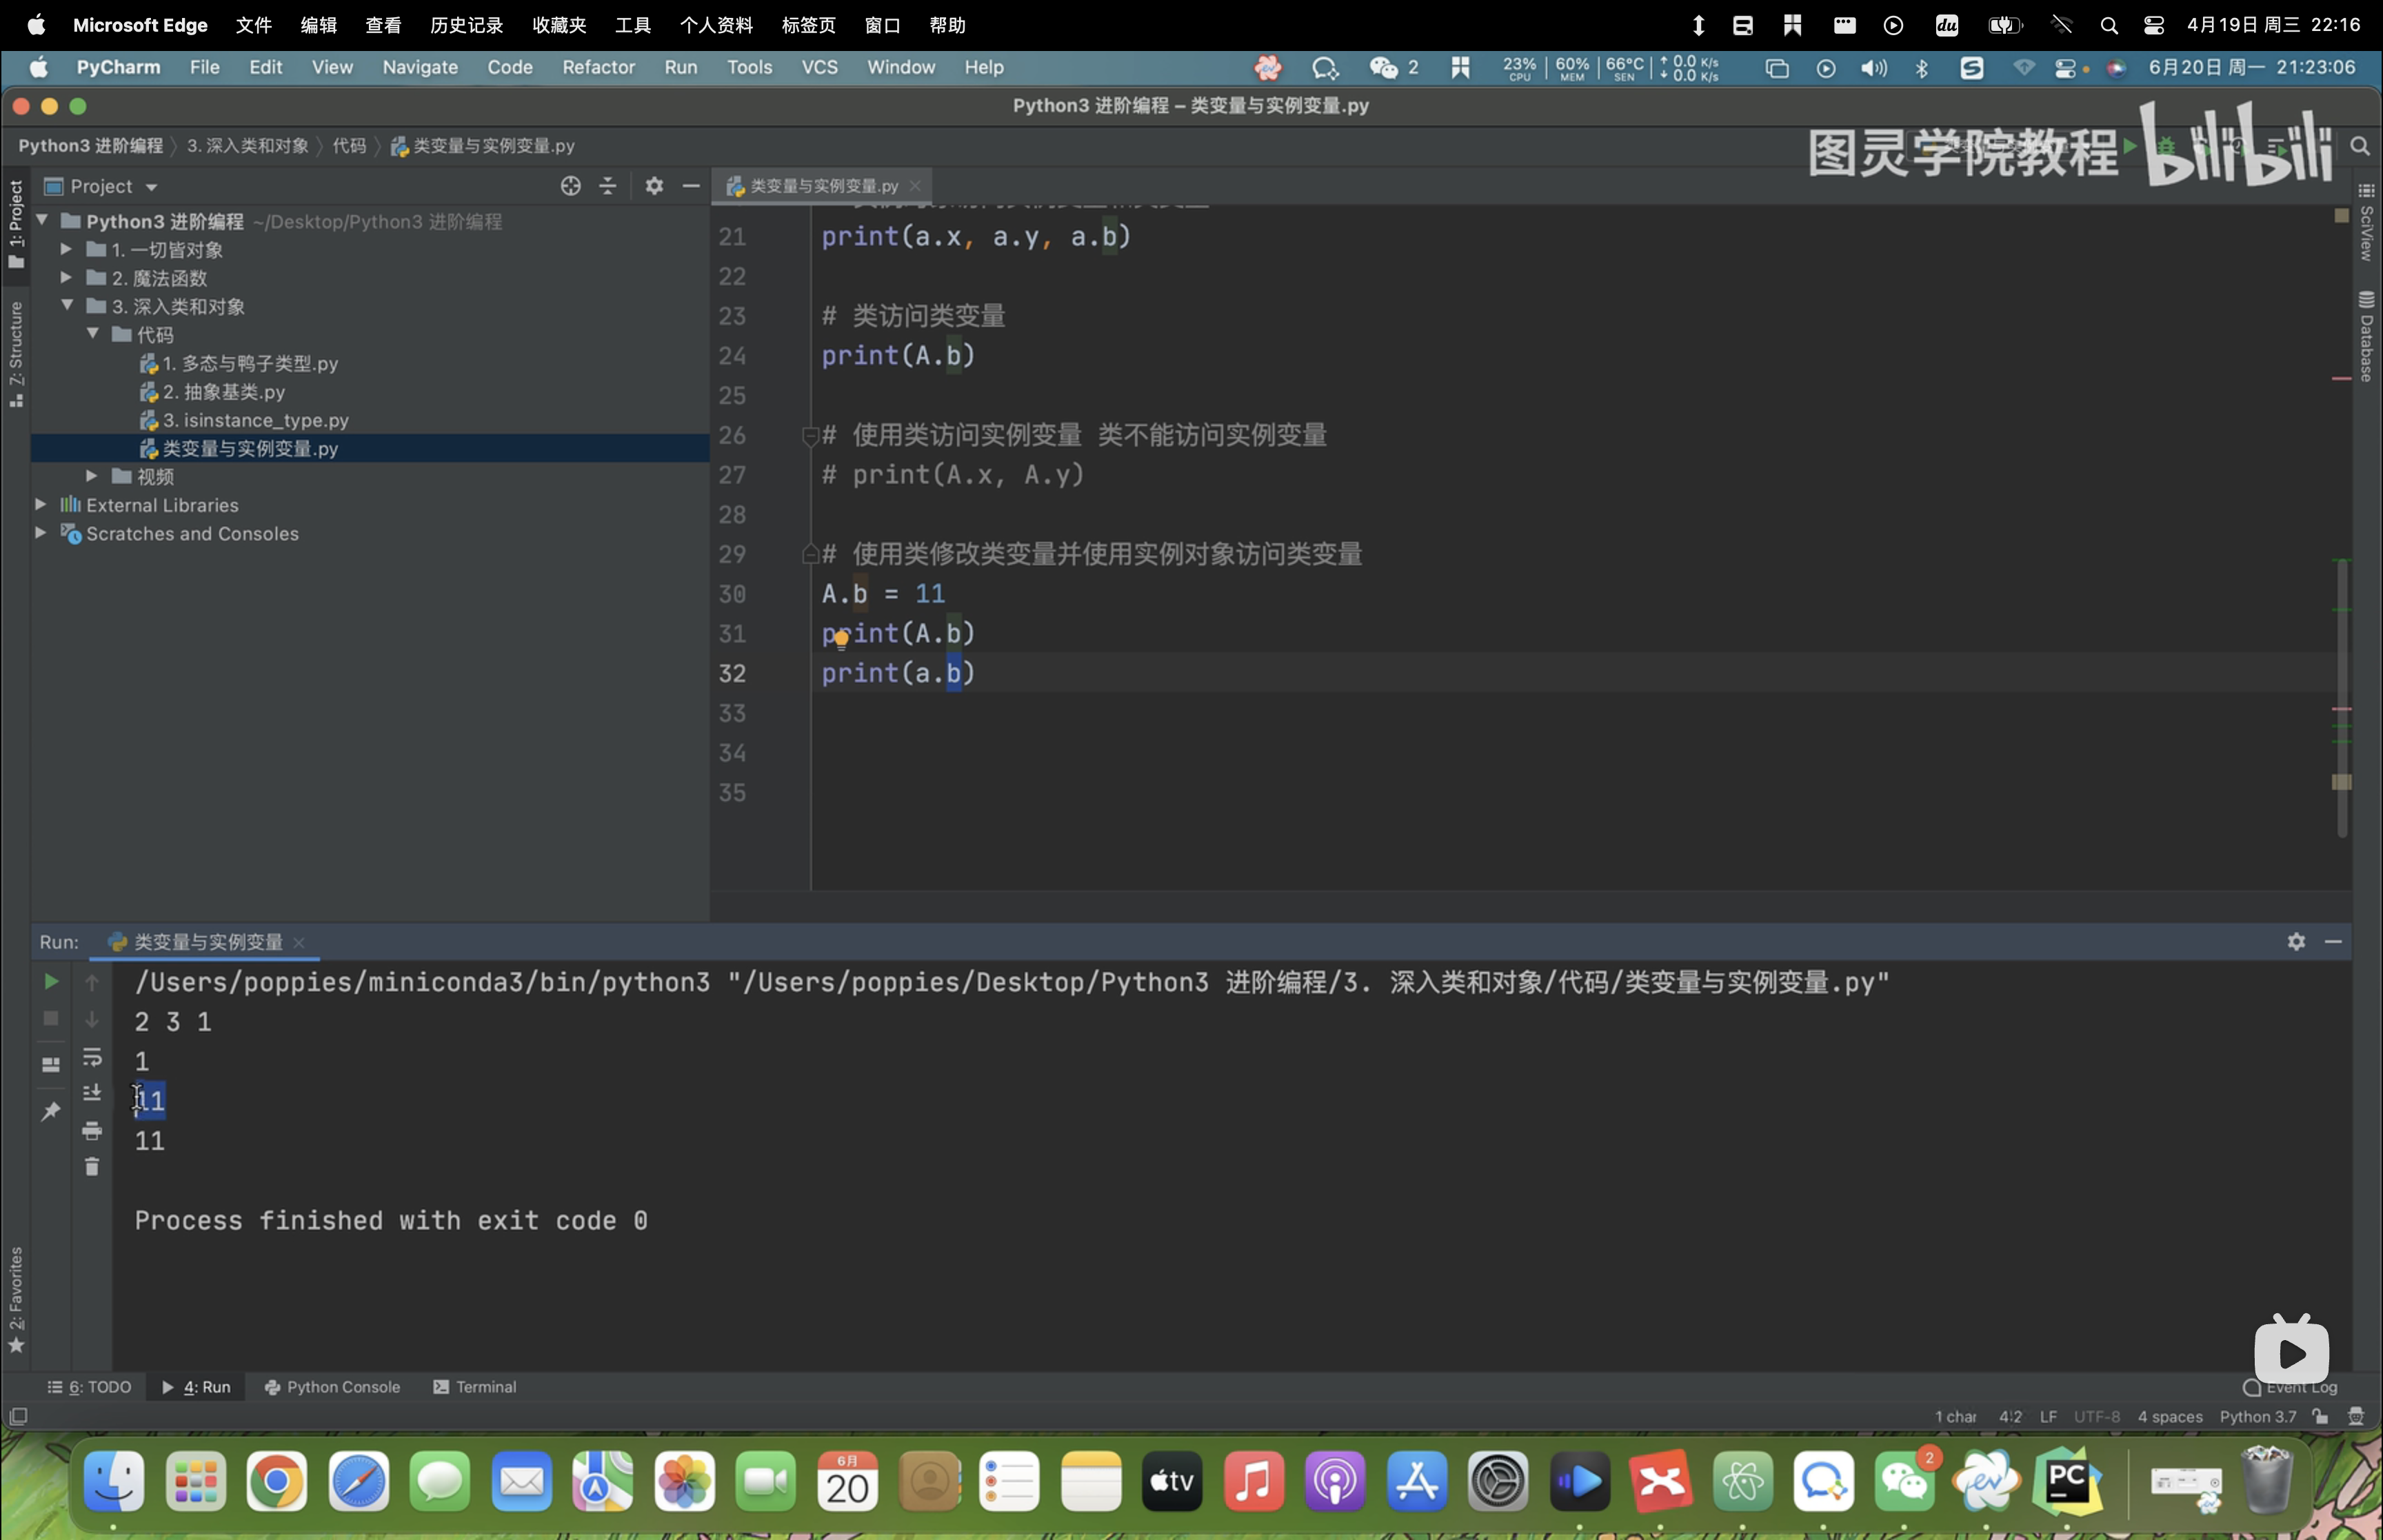
Task: Open the Database side panel
Action: pos(2366,336)
